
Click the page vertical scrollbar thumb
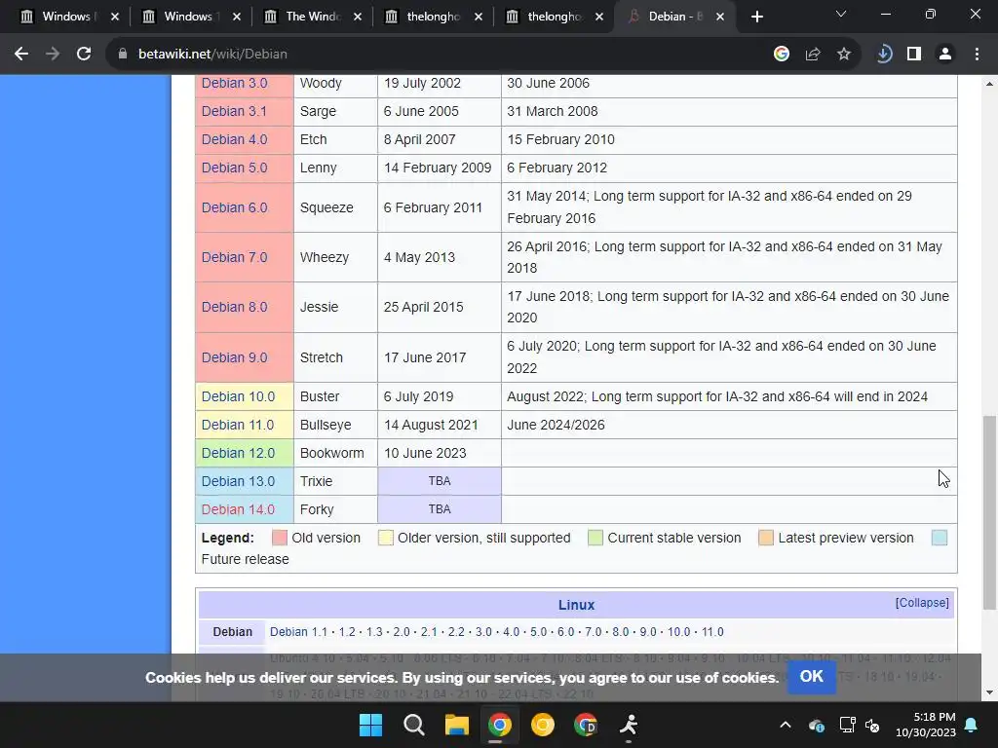pyautogui.click(x=989, y=512)
